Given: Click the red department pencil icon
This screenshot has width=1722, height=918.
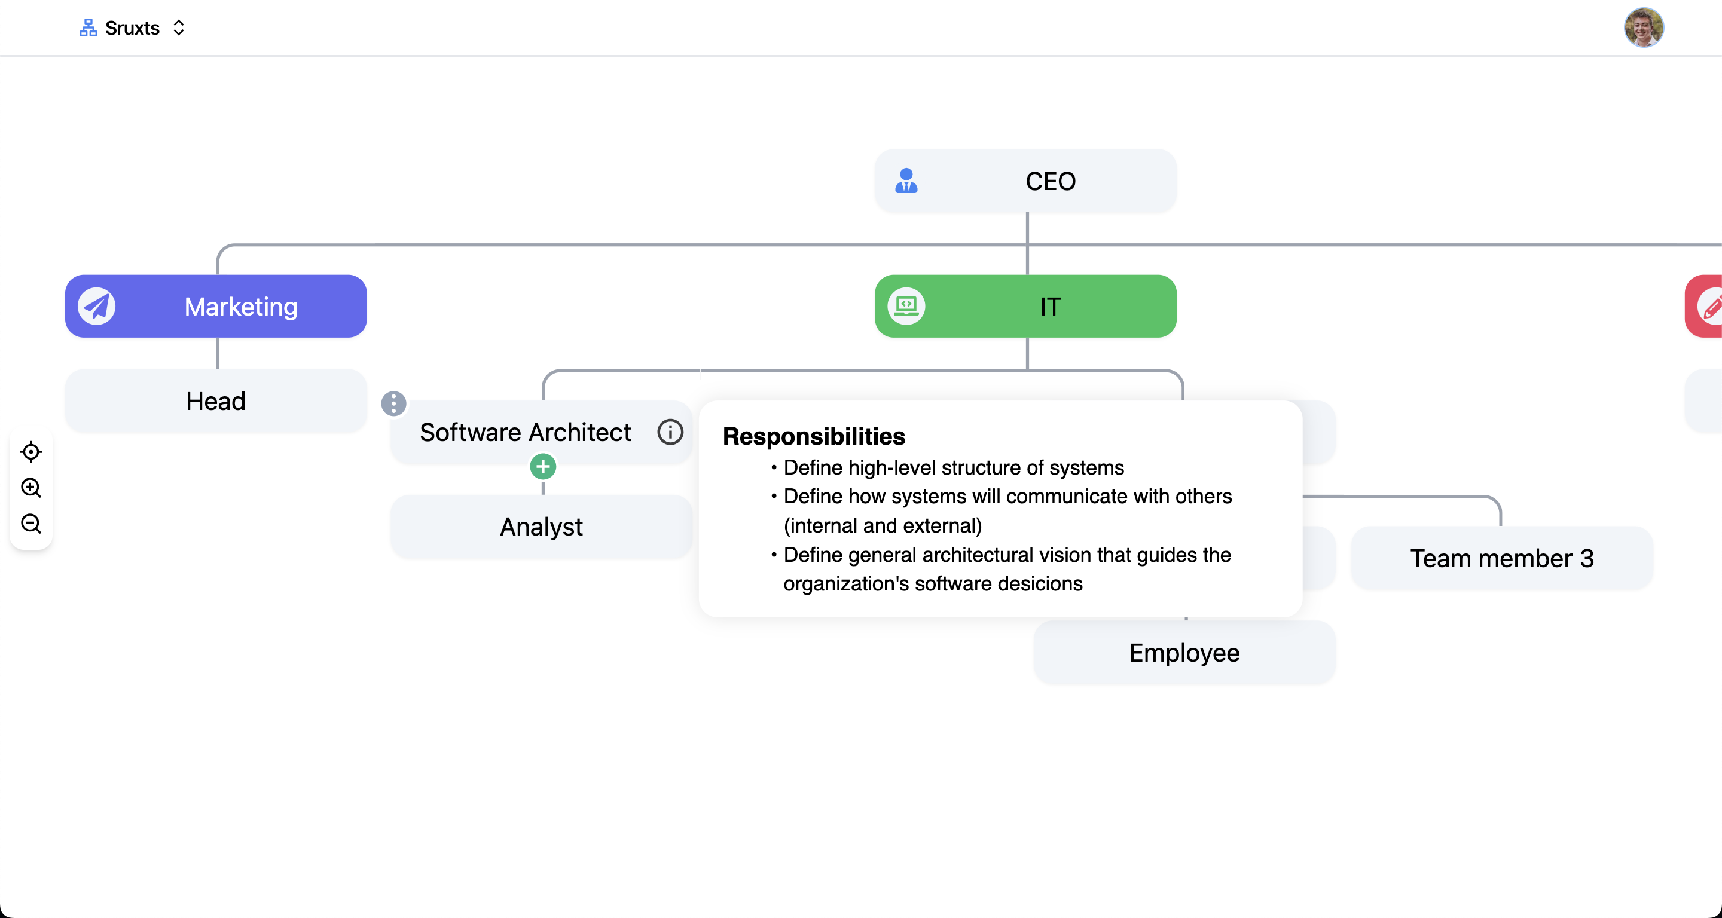Looking at the screenshot, I should point(1711,307).
